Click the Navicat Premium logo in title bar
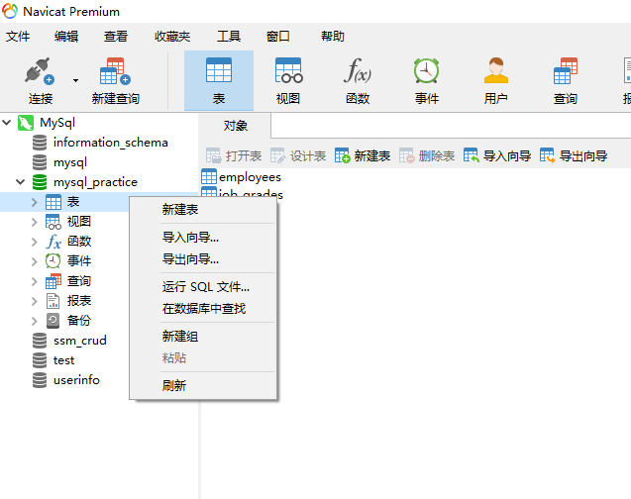This screenshot has width=631, height=499. (x=10, y=11)
